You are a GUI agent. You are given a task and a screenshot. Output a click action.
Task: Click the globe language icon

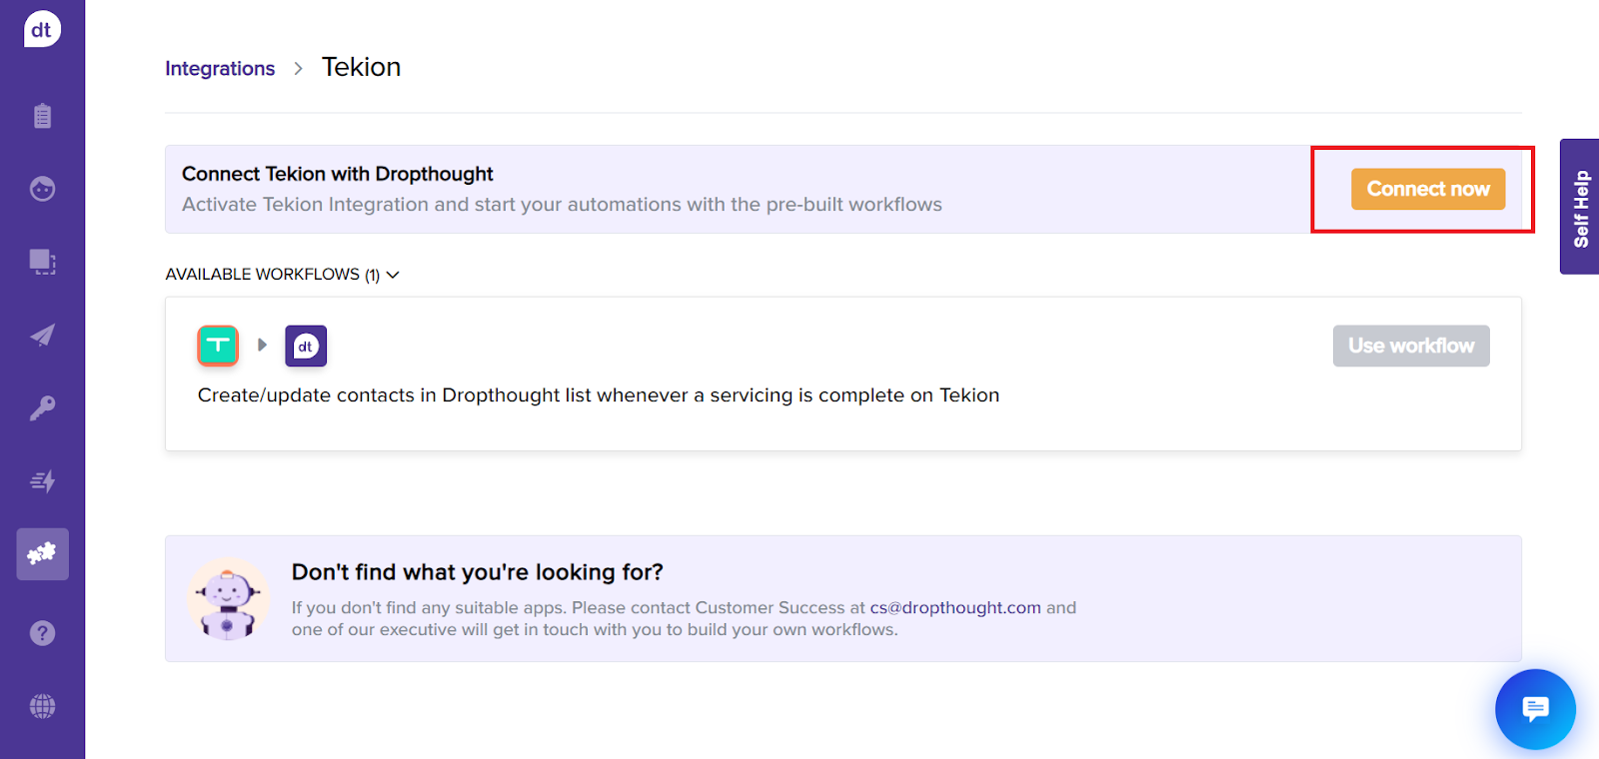coord(42,707)
